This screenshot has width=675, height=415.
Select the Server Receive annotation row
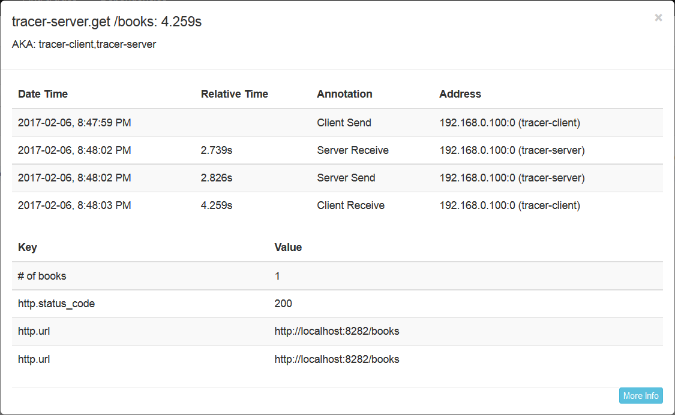[352, 150]
